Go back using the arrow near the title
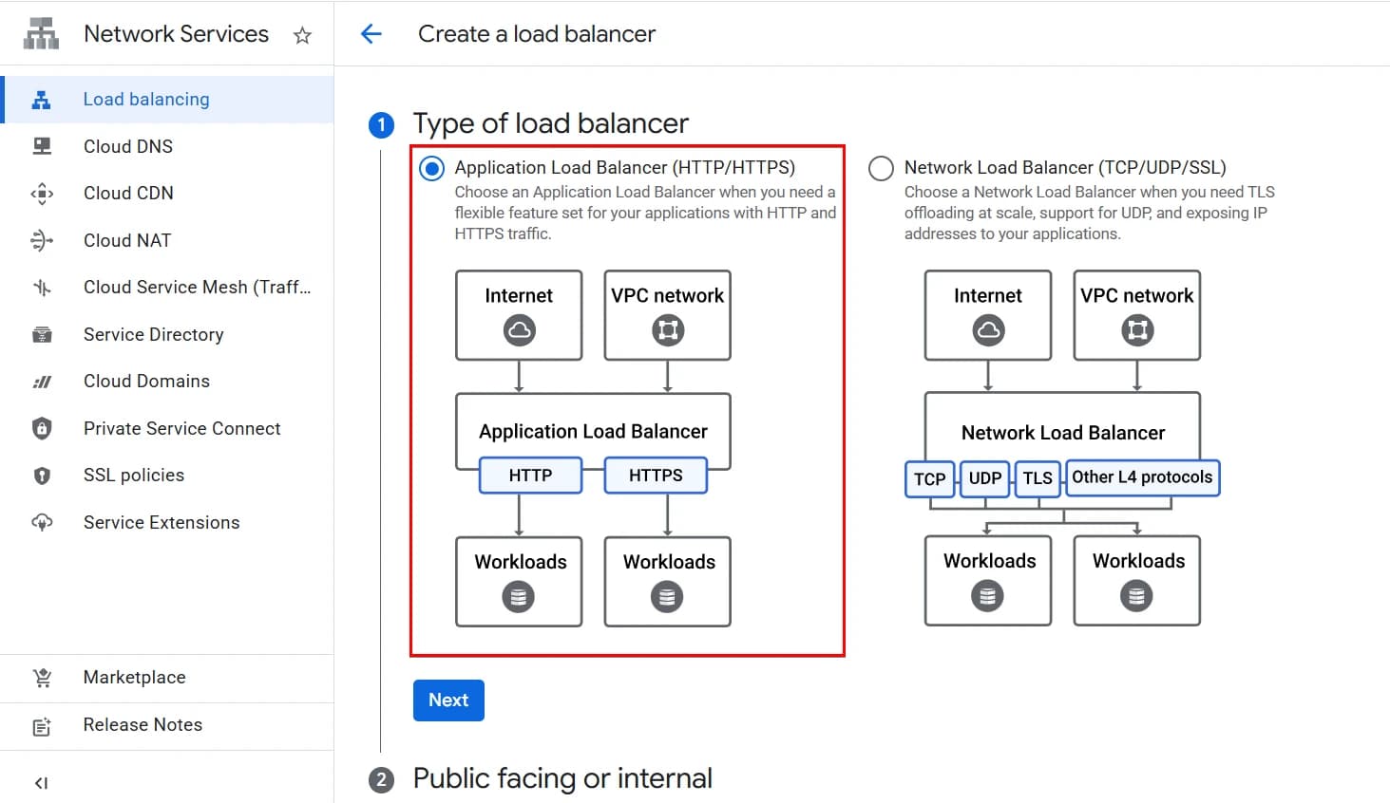 [371, 33]
